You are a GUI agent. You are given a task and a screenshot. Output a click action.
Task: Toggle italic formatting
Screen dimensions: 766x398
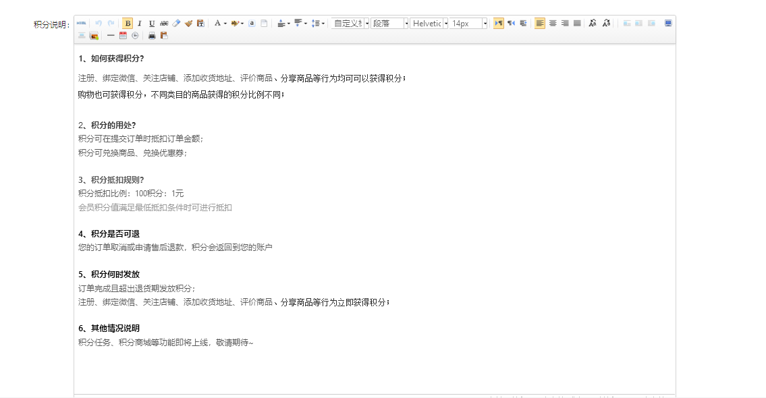click(140, 23)
